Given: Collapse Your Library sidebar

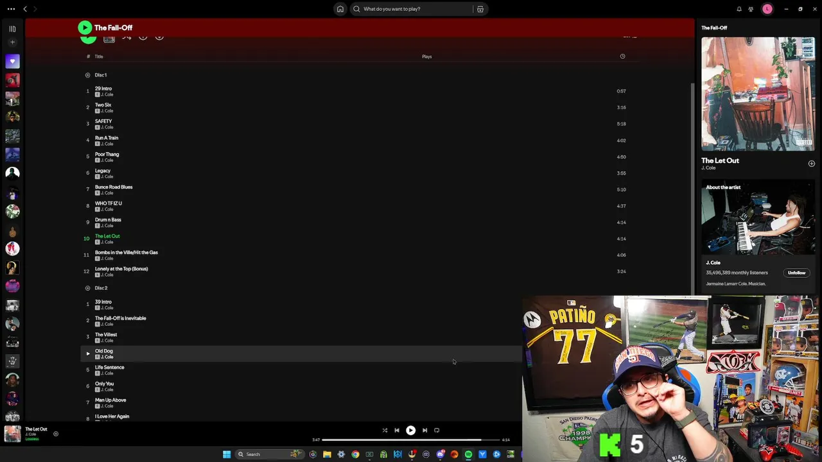Looking at the screenshot, I should pos(12,28).
